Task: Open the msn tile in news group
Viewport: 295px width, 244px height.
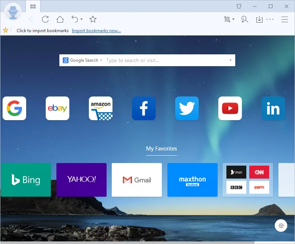Action: 236,172
